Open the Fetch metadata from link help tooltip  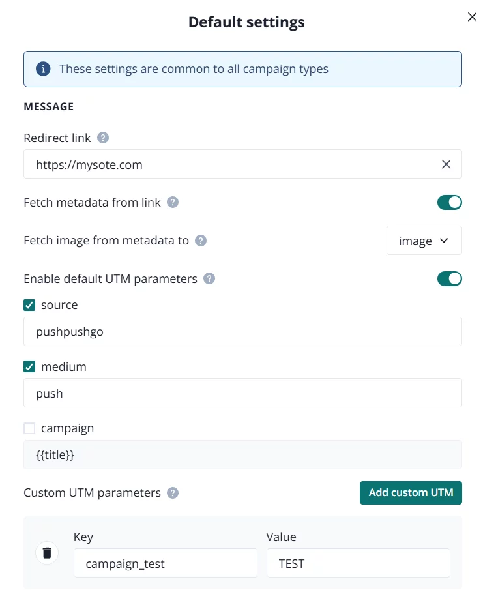point(172,203)
